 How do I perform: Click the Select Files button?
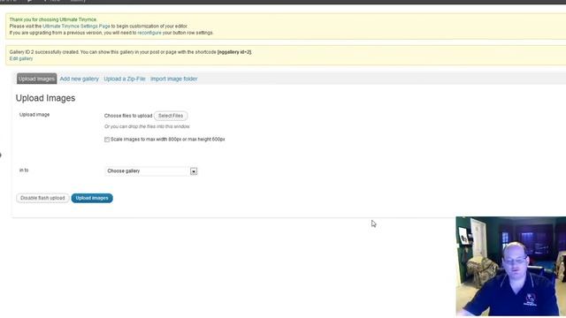coord(171,116)
